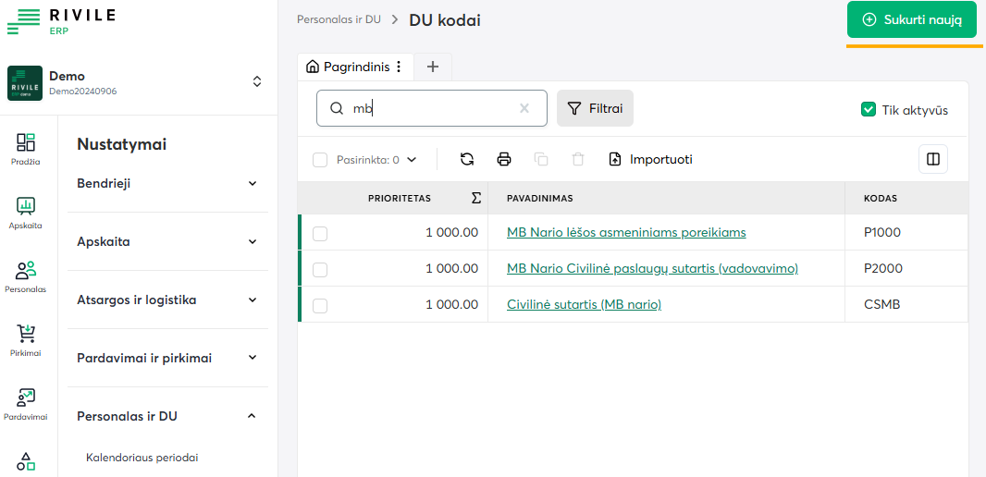Viewport: 986px width, 477px height.
Task: Open Personalas module icon
Action: pos(26,275)
